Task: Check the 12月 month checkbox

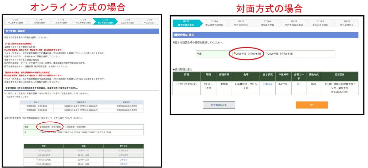Action: pyautogui.click(x=88, y=132)
